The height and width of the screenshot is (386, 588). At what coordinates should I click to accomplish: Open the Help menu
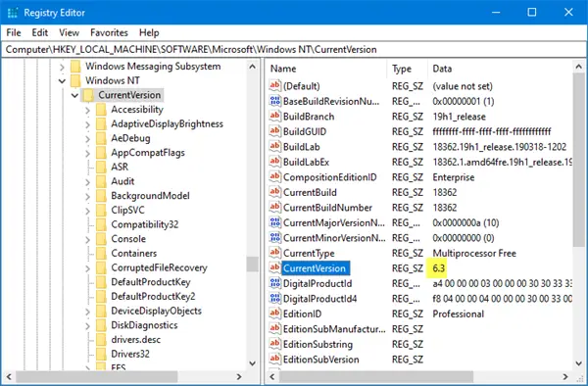coord(149,32)
